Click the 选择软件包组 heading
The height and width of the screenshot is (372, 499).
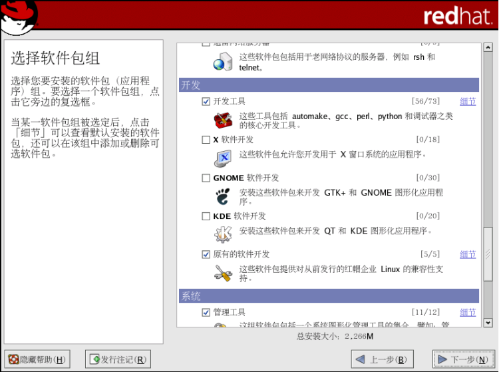coord(55,59)
